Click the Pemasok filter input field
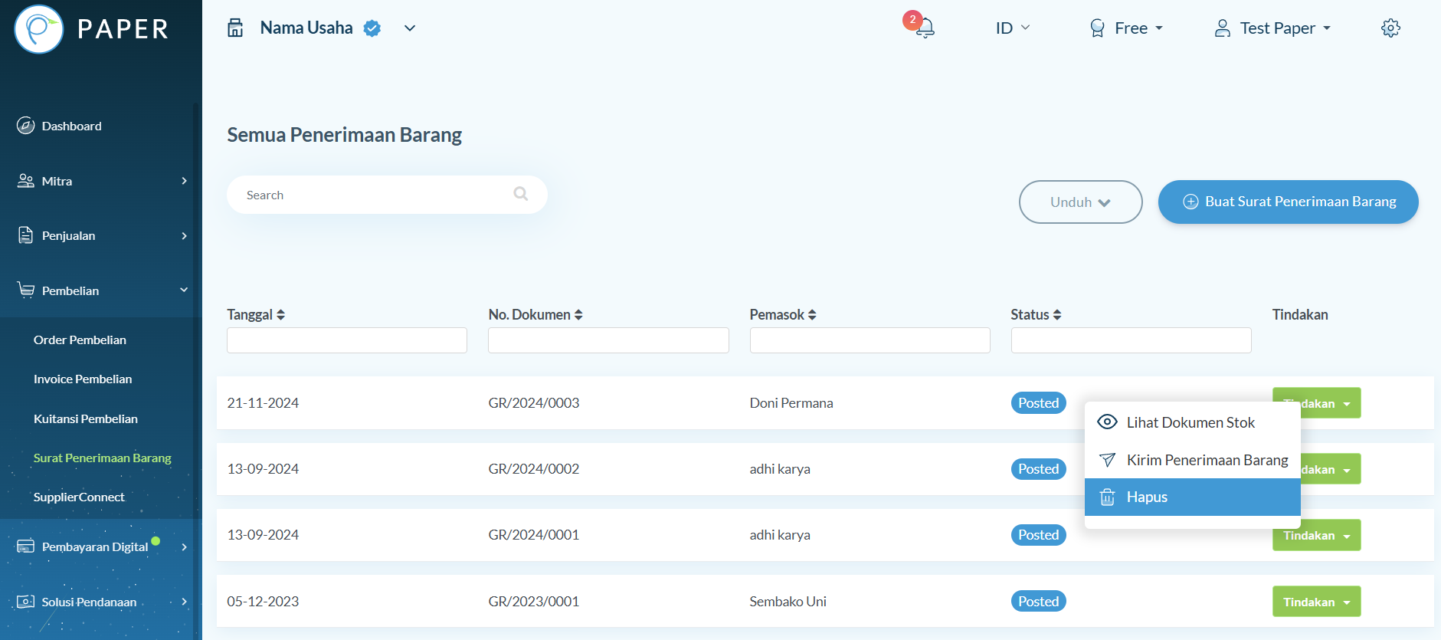 (870, 340)
